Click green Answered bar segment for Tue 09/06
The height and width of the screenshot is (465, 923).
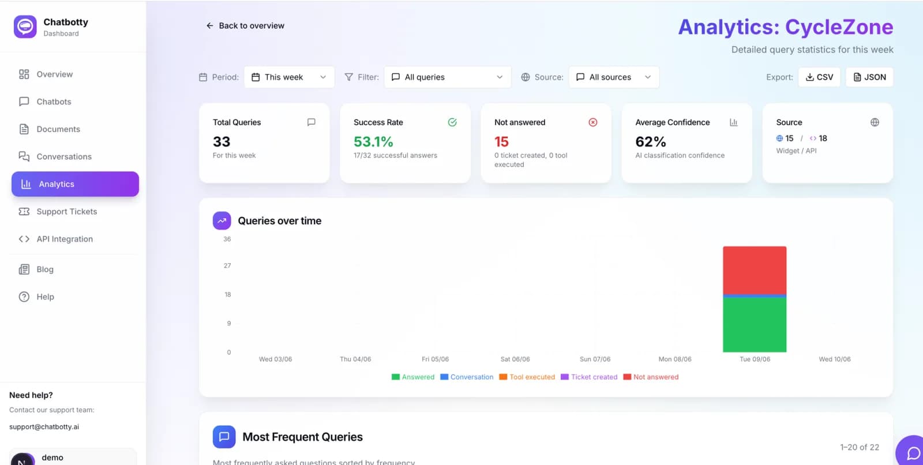pos(755,325)
